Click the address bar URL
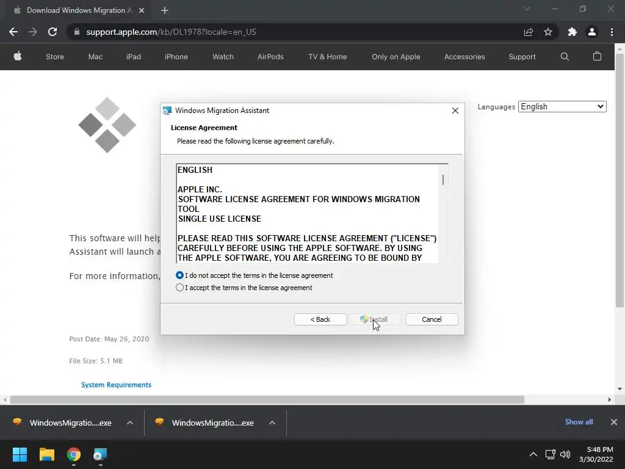Image resolution: width=625 pixels, height=469 pixels. (171, 32)
